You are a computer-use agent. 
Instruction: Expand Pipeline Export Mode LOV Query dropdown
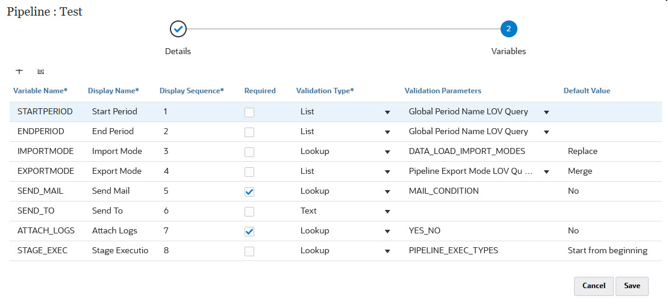tap(546, 172)
